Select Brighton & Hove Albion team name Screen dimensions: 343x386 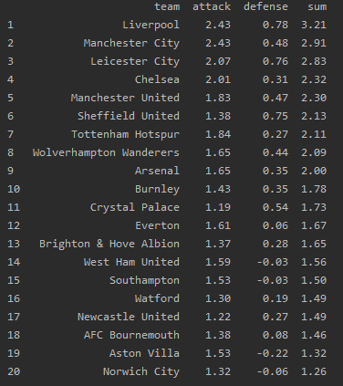[109, 244]
